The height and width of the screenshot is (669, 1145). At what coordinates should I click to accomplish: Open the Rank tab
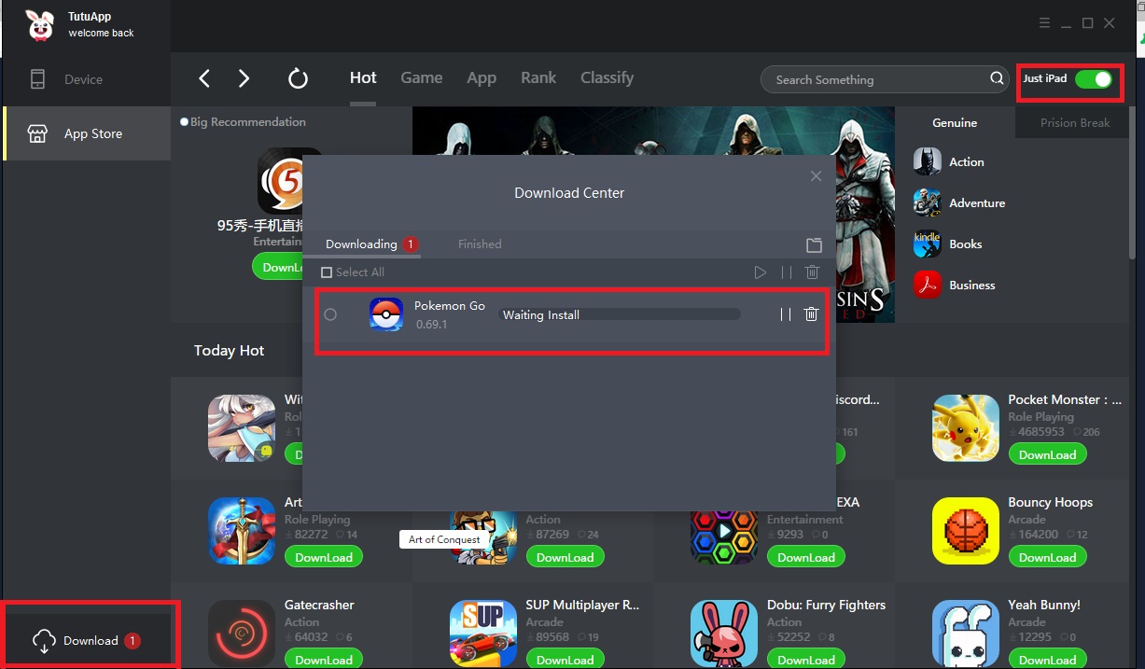(x=538, y=77)
